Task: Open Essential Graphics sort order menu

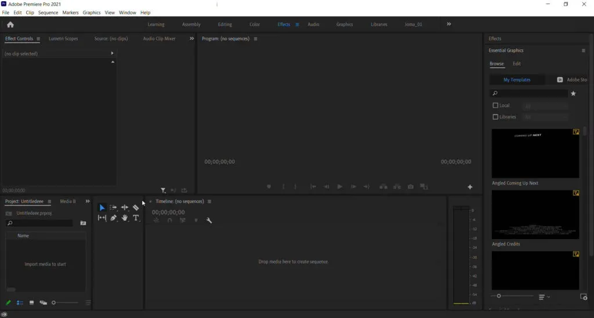Action: (x=544, y=297)
